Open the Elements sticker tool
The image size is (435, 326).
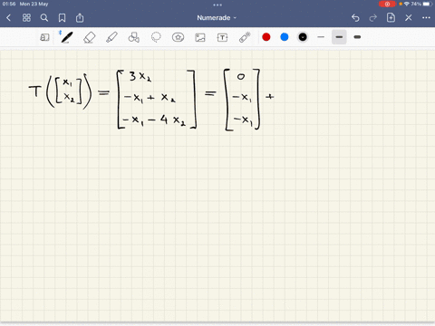pos(178,37)
